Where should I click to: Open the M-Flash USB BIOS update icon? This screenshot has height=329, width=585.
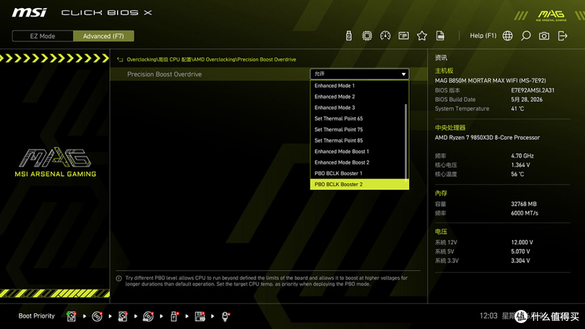coord(348,36)
